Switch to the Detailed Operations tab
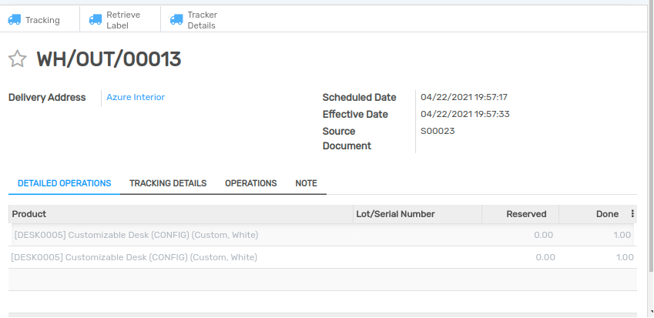The image size is (654, 318). (x=64, y=183)
